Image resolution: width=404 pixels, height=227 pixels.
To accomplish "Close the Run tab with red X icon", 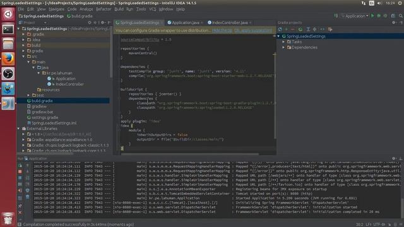I will [20, 212].
